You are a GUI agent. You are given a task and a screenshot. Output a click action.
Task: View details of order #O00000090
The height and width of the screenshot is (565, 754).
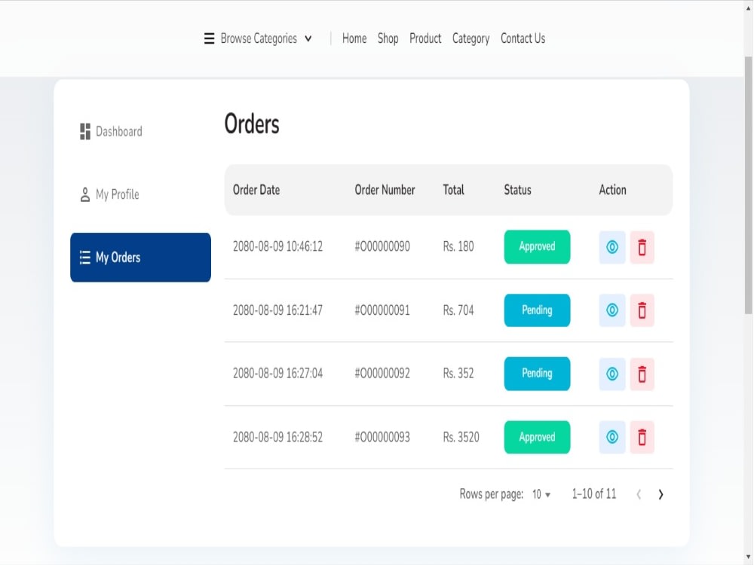coord(611,247)
